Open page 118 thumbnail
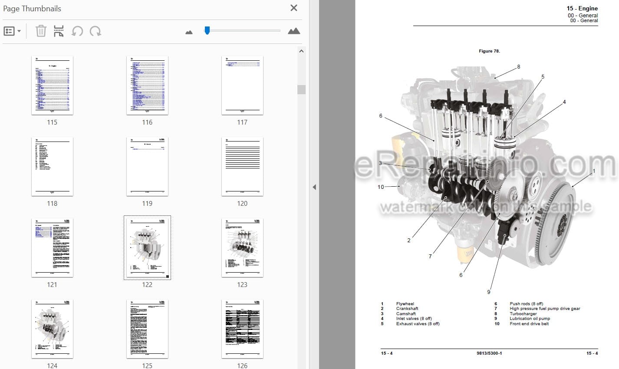The image size is (619, 369). point(52,167)
